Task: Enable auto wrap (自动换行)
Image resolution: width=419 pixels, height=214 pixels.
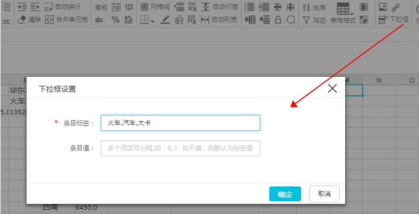Action: coord(62,7)
